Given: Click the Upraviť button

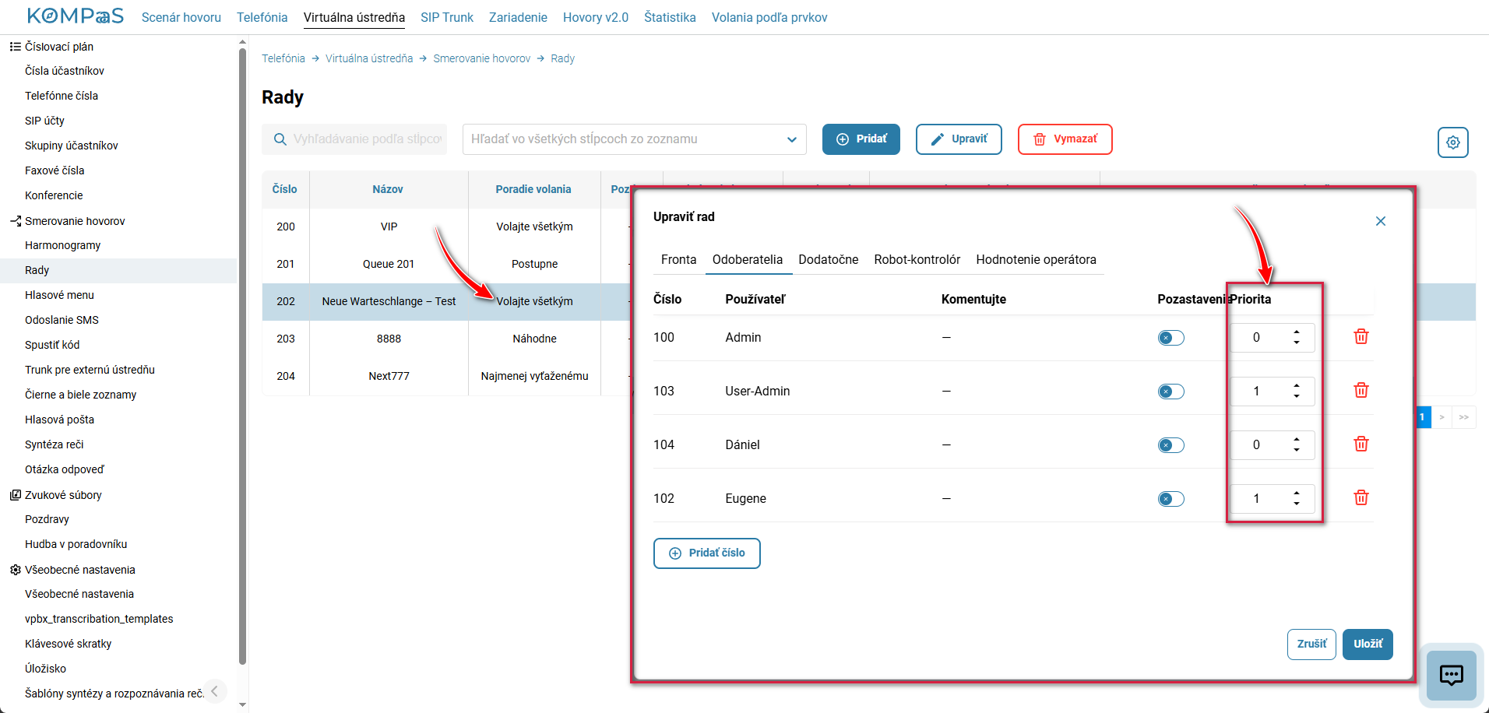Looking at the screenshot, I should (x=959, y=139).
